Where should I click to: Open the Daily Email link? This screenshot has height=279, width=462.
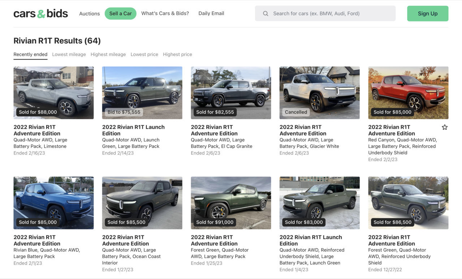click(x=211, y=13)
